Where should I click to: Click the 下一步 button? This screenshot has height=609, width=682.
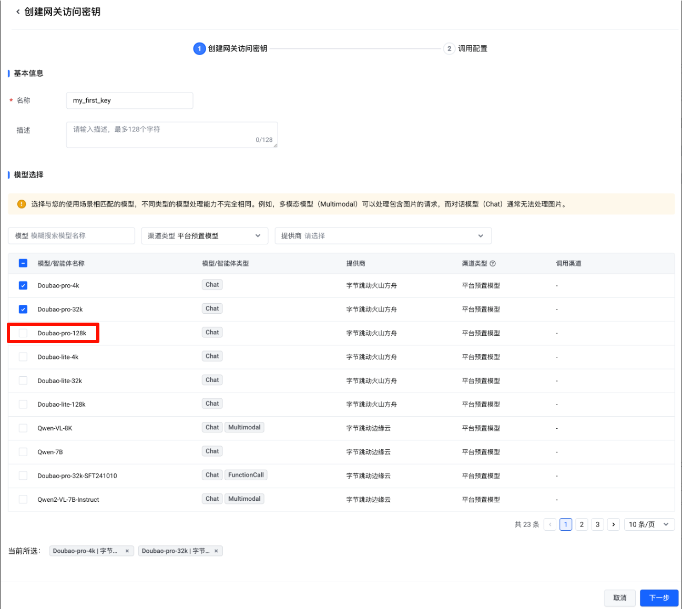click(659, 598)
